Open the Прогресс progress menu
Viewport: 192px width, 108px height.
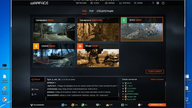click(125, 3)
